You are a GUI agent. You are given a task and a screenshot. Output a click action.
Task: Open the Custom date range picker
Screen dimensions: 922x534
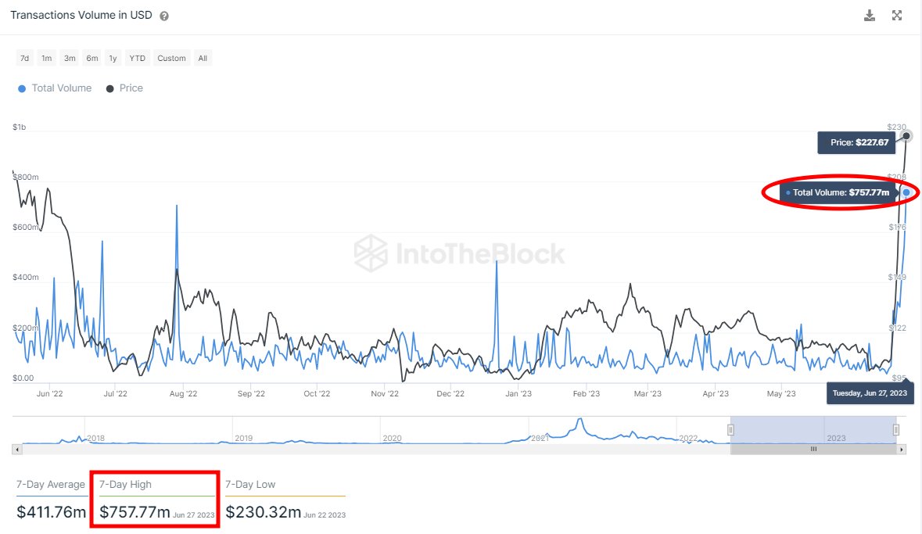tap(170, 57)
